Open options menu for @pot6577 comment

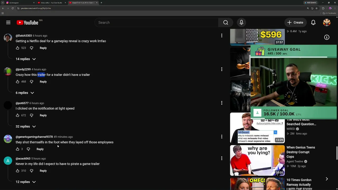(222, 103)
